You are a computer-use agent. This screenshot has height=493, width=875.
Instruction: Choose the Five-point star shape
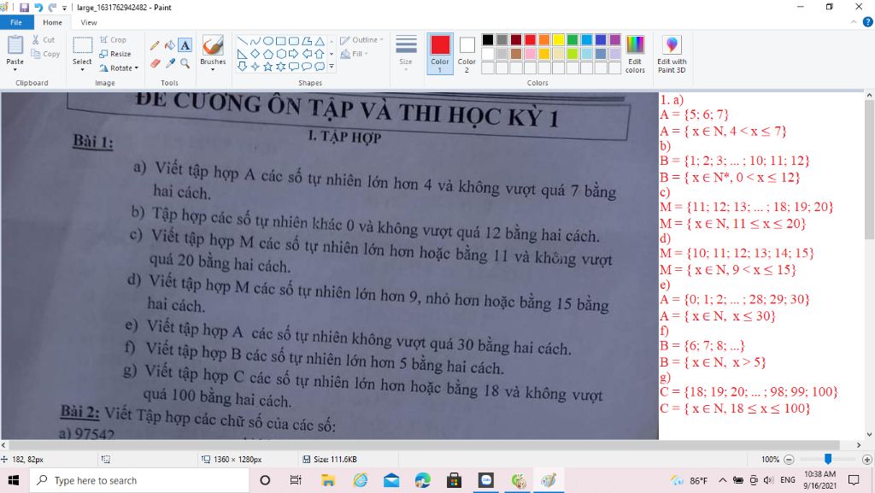coord(267,67)
